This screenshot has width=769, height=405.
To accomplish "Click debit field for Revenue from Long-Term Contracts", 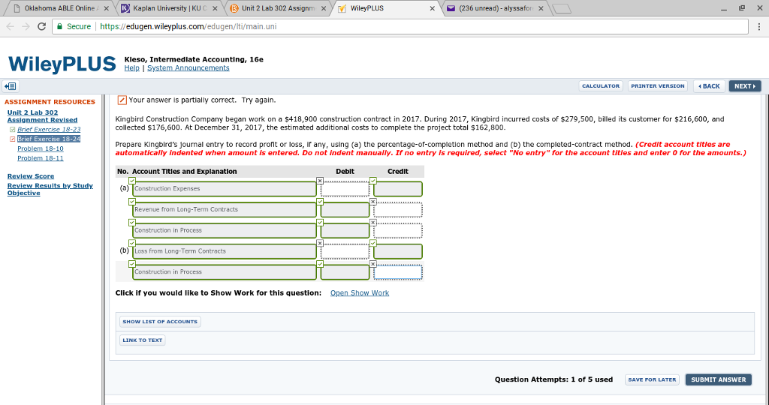I will (345, 209).
